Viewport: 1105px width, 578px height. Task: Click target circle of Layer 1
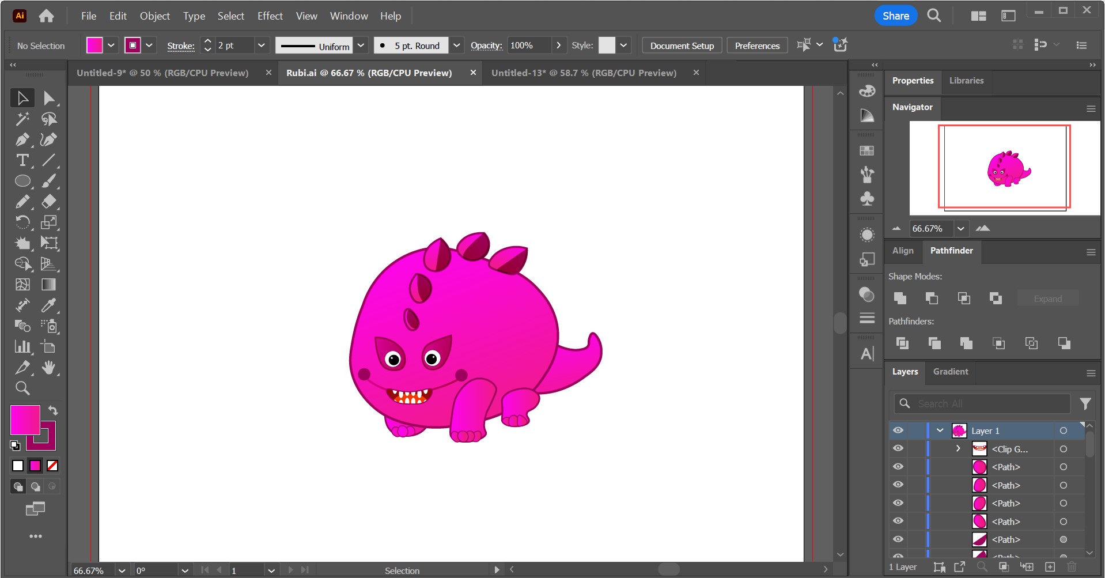(1064, 430)
